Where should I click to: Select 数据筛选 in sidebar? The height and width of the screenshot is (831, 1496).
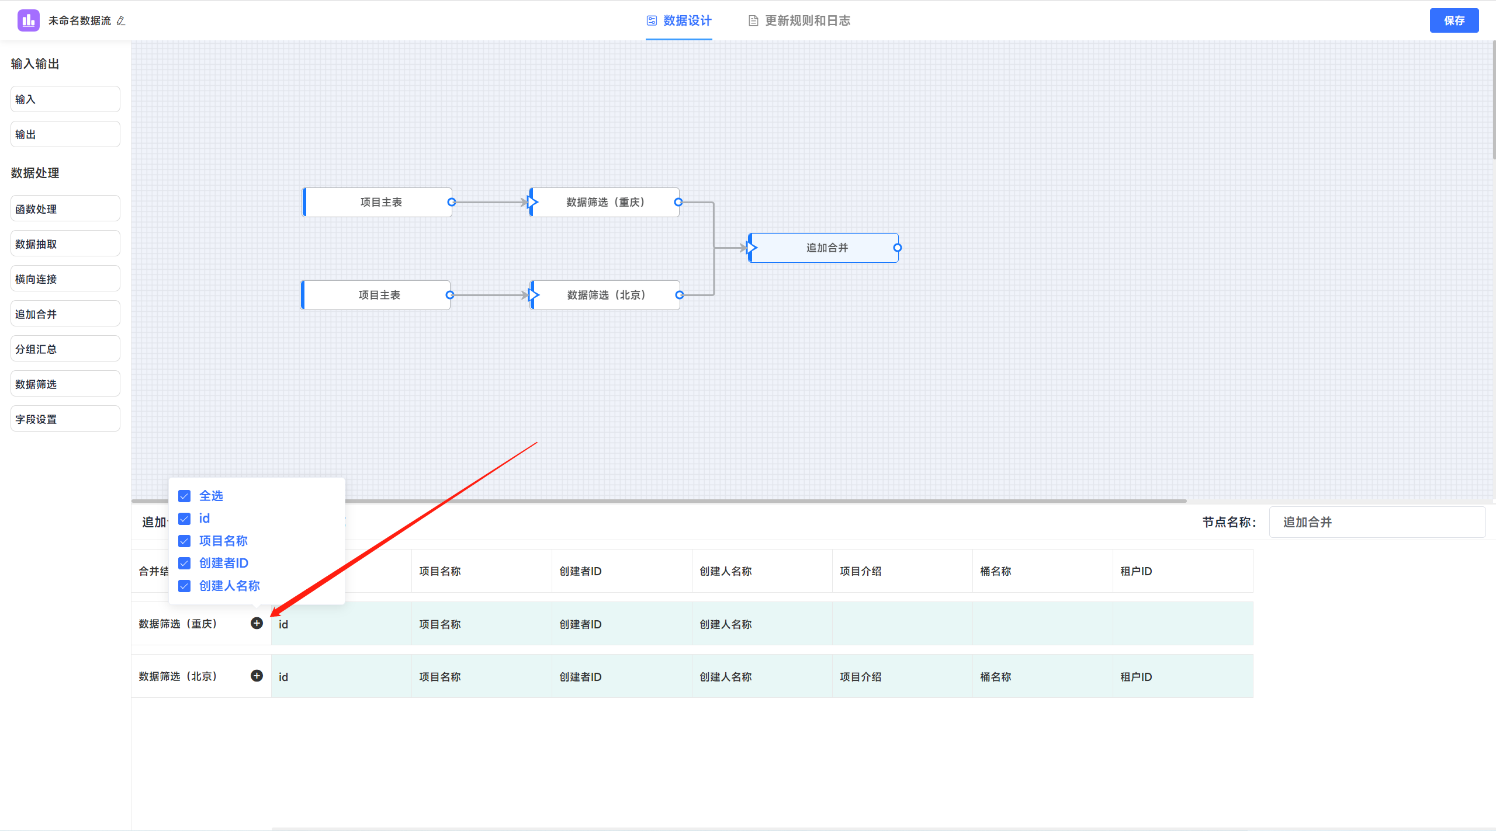click(65, 384)
